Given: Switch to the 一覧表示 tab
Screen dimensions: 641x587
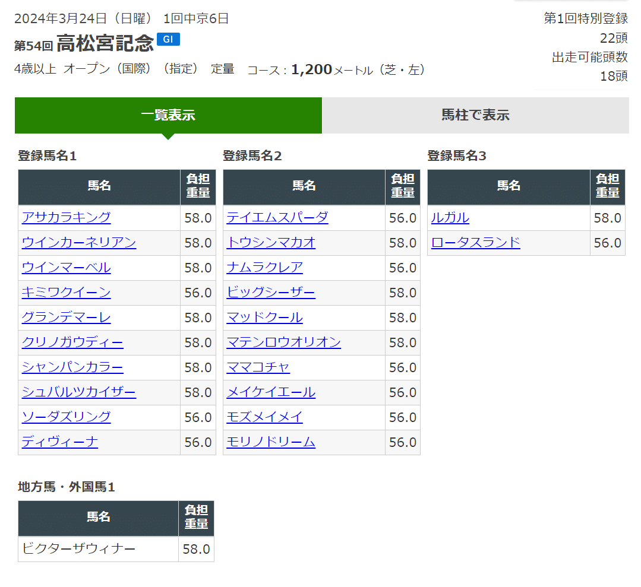Looking at the screenshot, I should (x=168, y=115).
